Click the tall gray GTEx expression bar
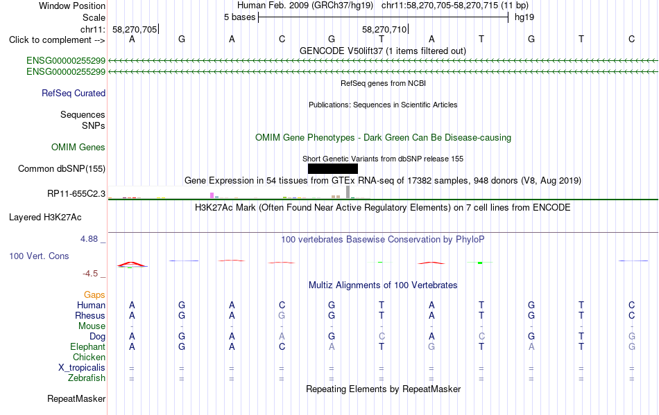The image size is (659, 415). coord(348,192)
